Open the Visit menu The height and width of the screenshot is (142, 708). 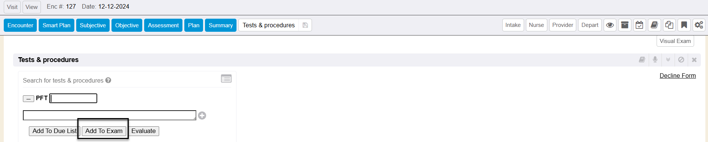click(12, 7)
